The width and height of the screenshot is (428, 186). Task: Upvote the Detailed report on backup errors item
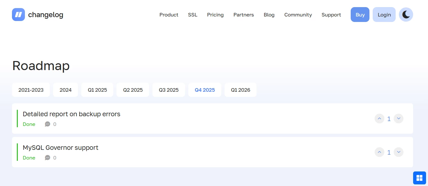379,119
